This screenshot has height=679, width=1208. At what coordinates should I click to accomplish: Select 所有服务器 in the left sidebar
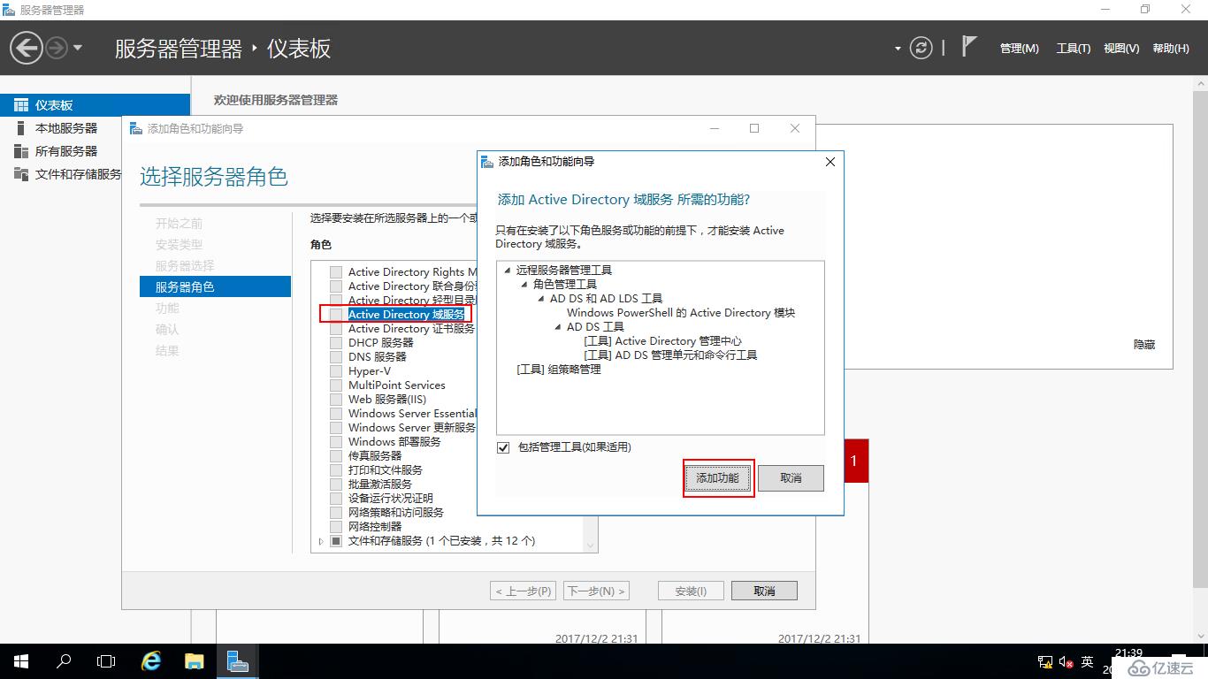(x=66, y=151)
